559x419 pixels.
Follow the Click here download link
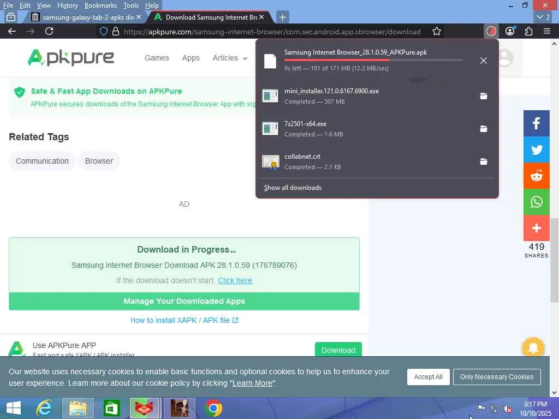(235, 280)
